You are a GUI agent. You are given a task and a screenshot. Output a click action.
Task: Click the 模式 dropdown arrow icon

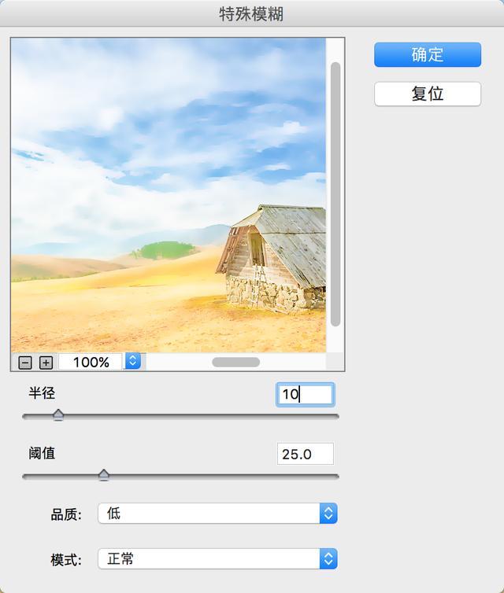click(328, 558)
